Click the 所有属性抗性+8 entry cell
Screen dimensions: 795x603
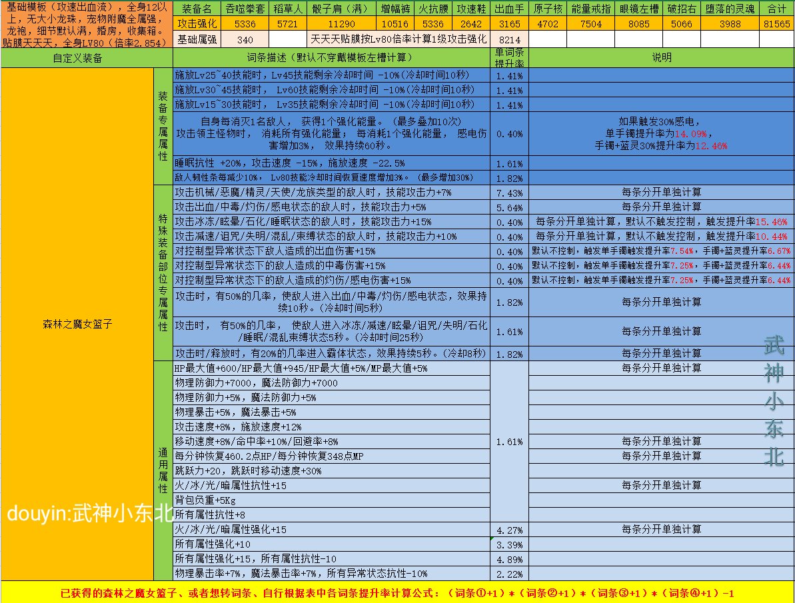(332, 515)
